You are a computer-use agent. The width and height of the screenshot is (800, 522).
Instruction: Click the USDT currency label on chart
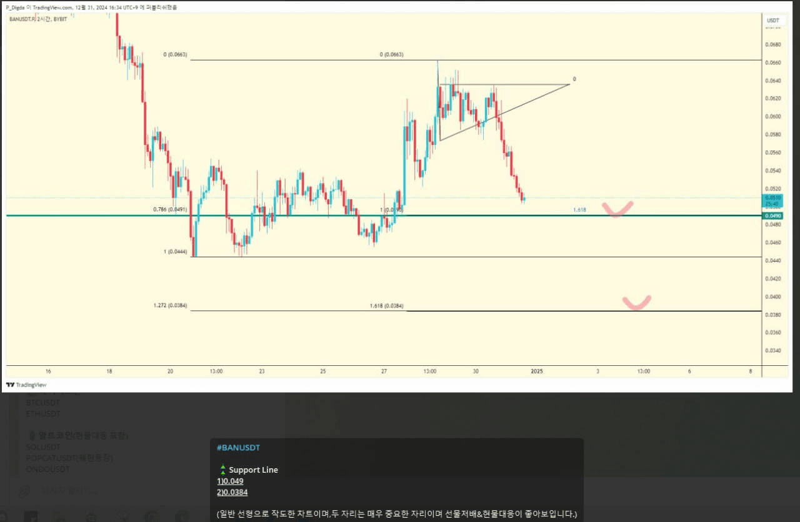coord(773,21)
